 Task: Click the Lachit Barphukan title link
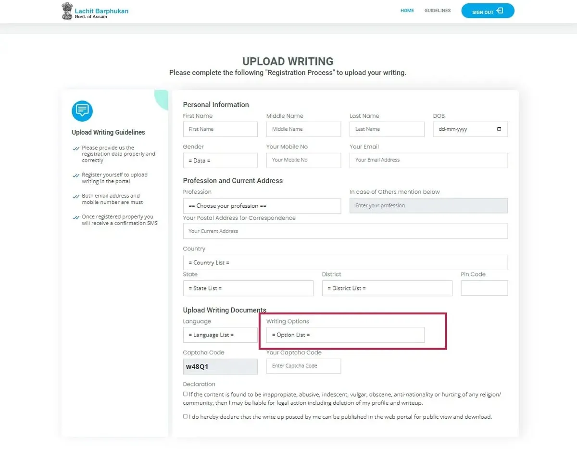click(101, 11)
